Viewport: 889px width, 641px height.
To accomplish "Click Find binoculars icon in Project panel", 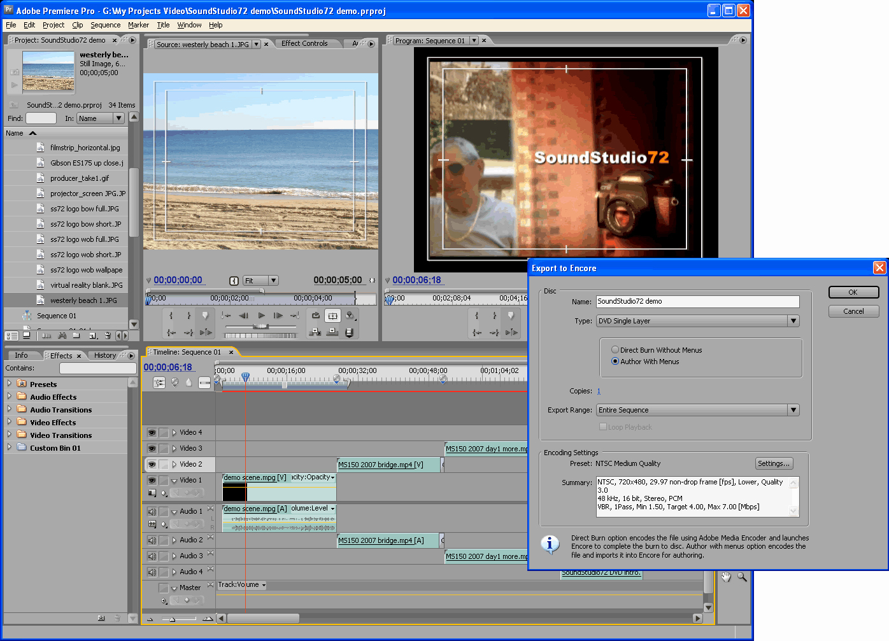I will tap(62, 335).
